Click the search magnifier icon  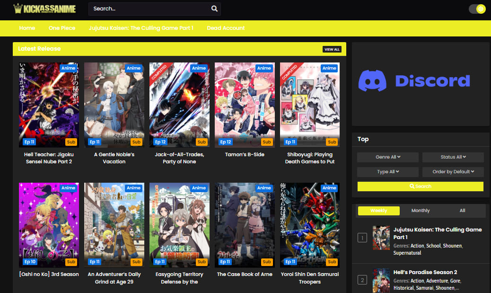click(x=214, y=9)
